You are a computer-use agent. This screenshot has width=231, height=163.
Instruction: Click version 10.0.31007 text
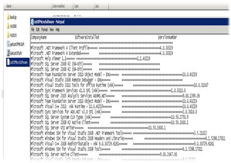point(201,85)
